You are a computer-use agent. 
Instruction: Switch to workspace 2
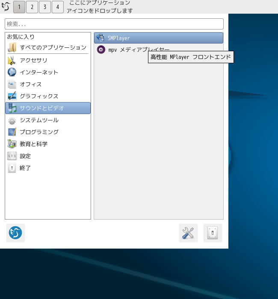[32, 7]
